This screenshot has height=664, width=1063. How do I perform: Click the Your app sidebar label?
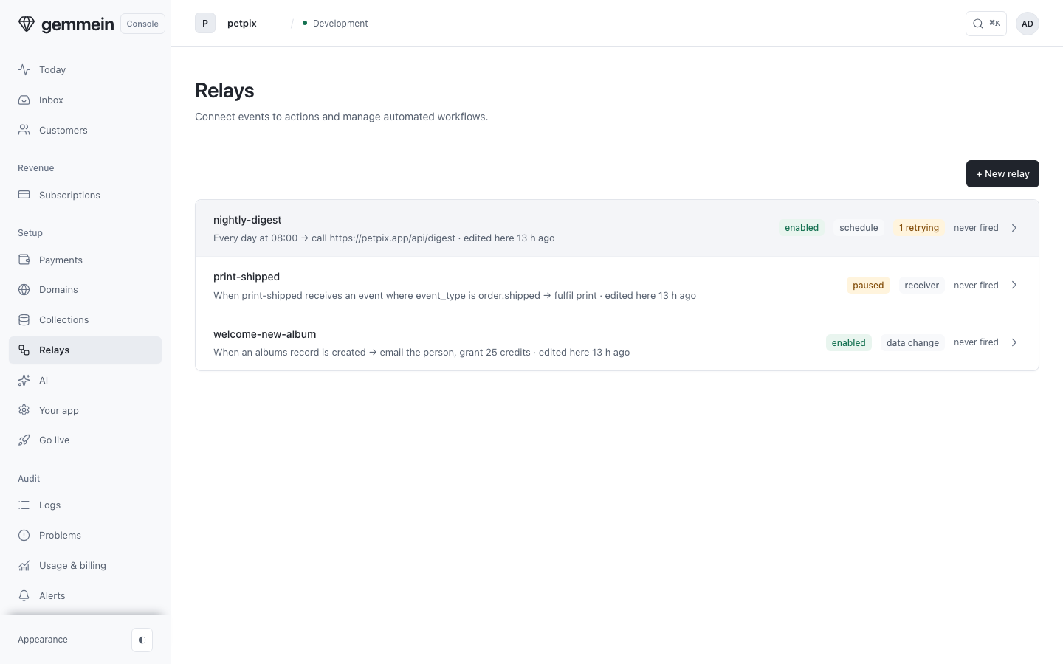point(58,410)
